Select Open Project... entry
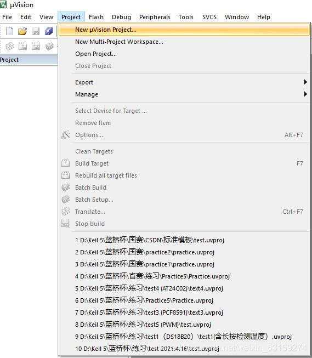This screenshot has height=358, width=312. coord(184,54)
